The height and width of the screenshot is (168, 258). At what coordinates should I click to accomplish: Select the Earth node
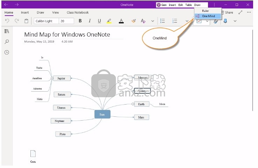[142, 104]
